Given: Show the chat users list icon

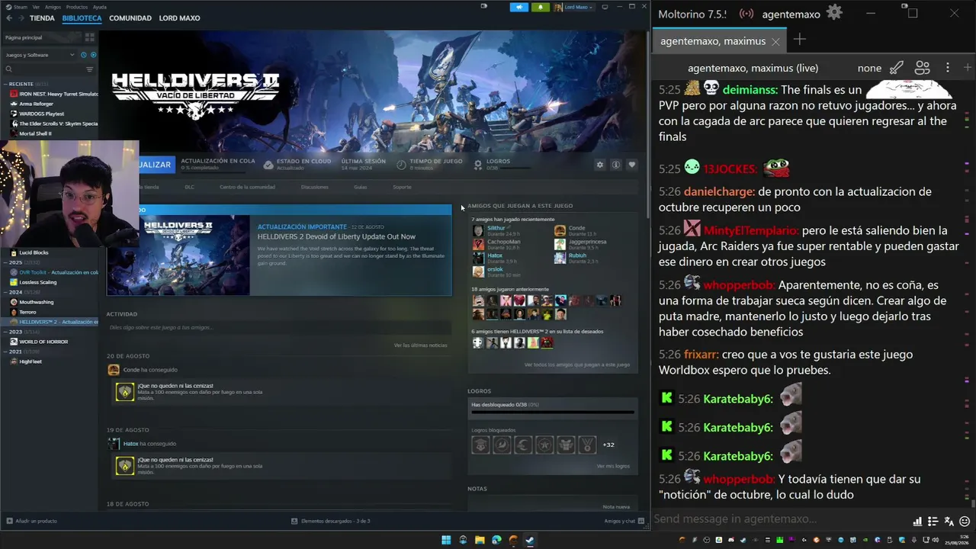Looking at the screenshot, I should click(923, 68).
